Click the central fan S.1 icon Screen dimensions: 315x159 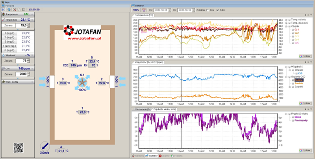[x=82, y=82]
